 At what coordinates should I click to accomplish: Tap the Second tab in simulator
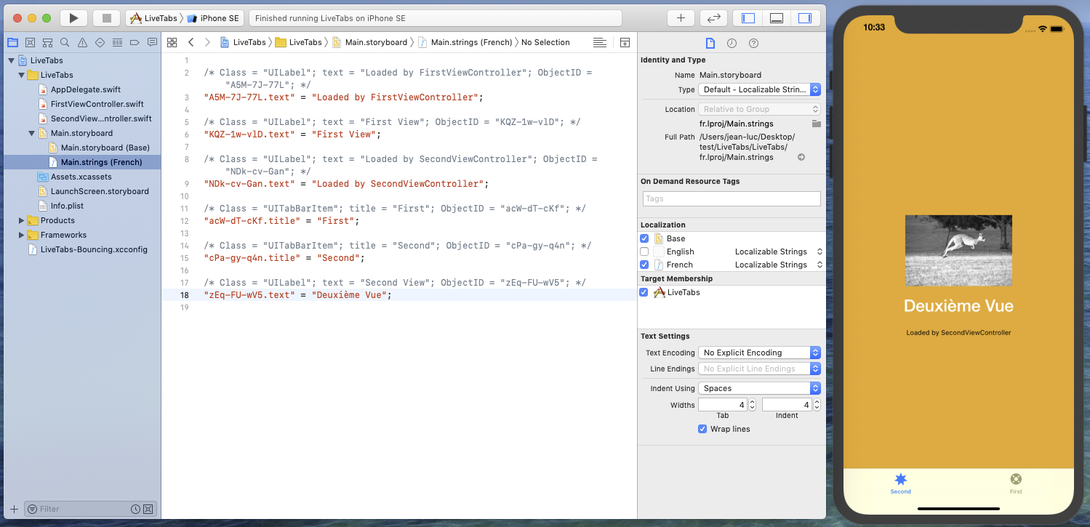tap(900, 483)
